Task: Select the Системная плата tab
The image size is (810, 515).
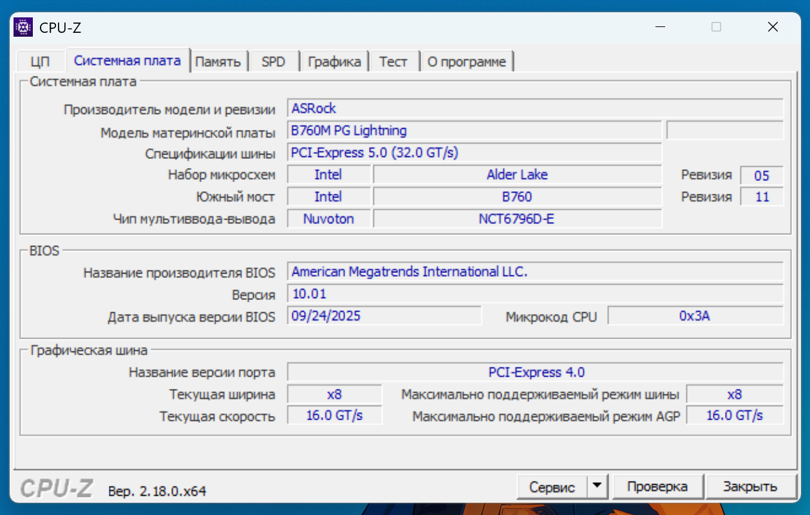Action: coord(127,61)
